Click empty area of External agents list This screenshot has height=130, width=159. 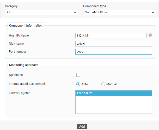coord(114,105)
